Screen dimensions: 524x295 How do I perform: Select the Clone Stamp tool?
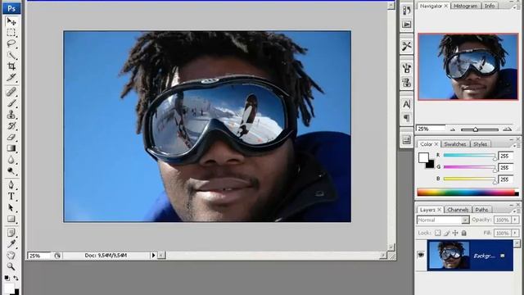11,115
